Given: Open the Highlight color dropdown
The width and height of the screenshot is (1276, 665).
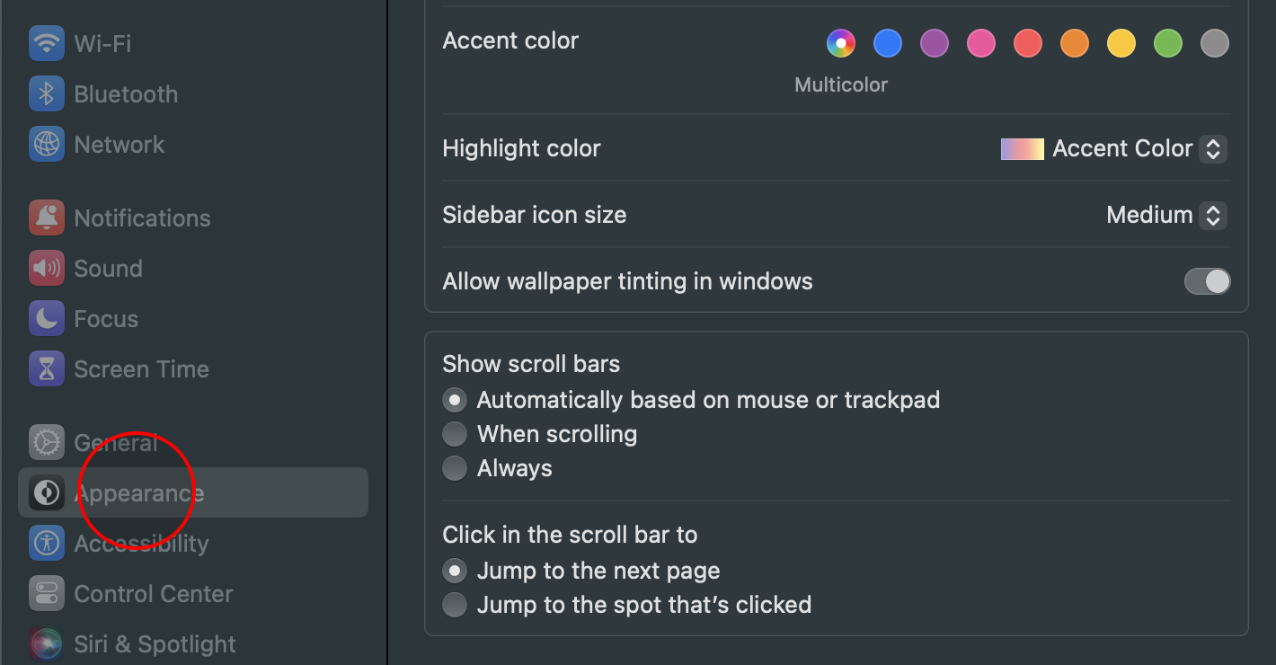Looking at the screenshot, I should point(1212,148).
